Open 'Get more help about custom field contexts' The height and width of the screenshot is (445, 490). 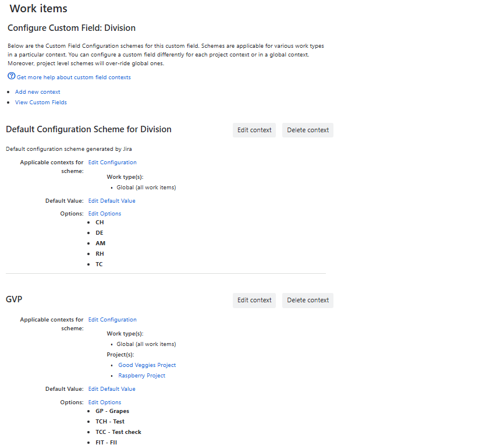74,77
